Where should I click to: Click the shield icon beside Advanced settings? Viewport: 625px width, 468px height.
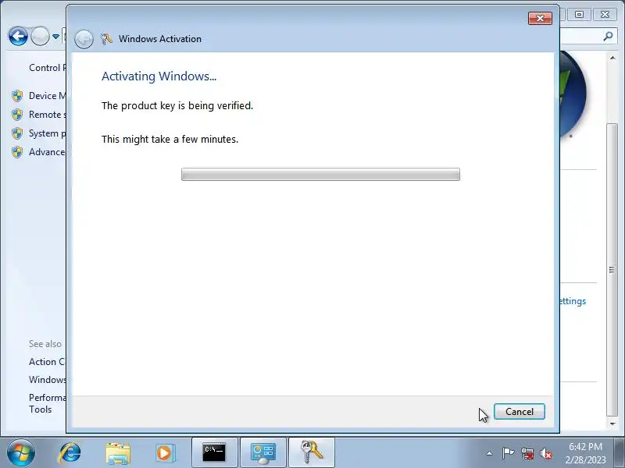point(17,152)
